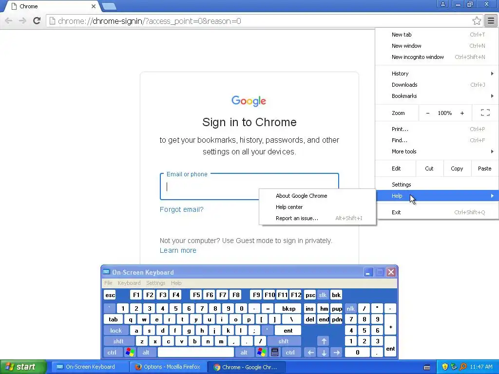Screen dimensions: 499x374
Task: Click the keyboard icon in system tray
Action: 427,367
